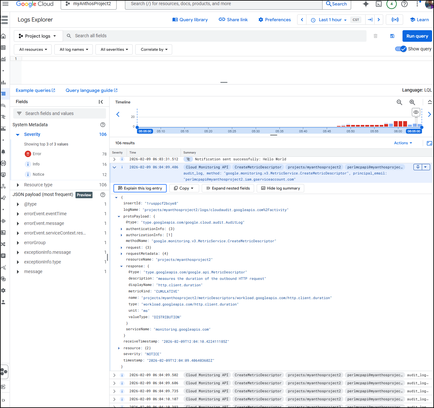Open the Actions menu
Viewport: 434px width, 408px height.
click(x=403, y=143)
